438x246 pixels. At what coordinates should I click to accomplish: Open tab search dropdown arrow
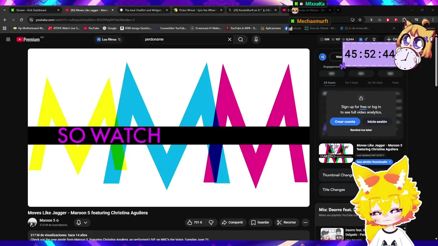coord(4,10)
